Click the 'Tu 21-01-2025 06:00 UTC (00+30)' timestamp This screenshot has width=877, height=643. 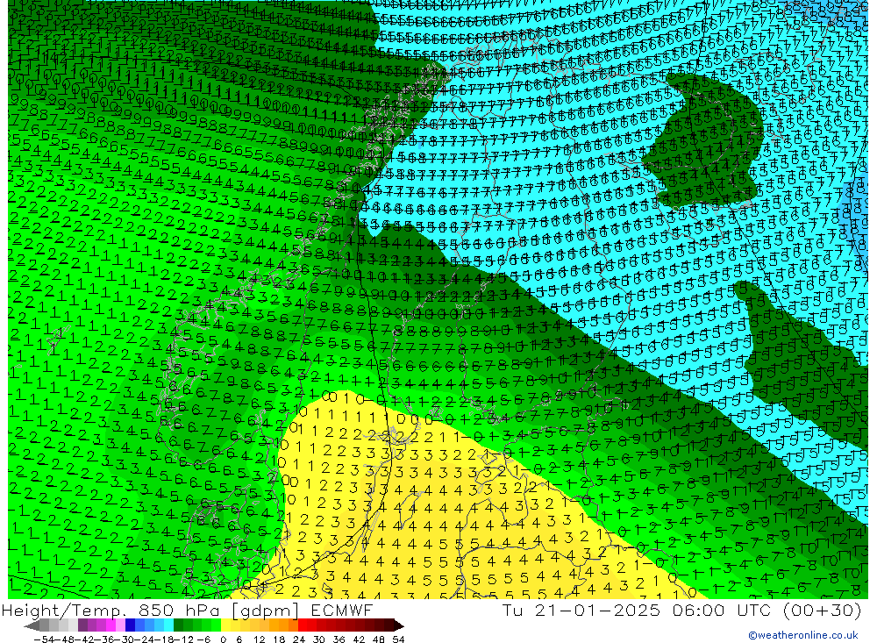[681, 610]
